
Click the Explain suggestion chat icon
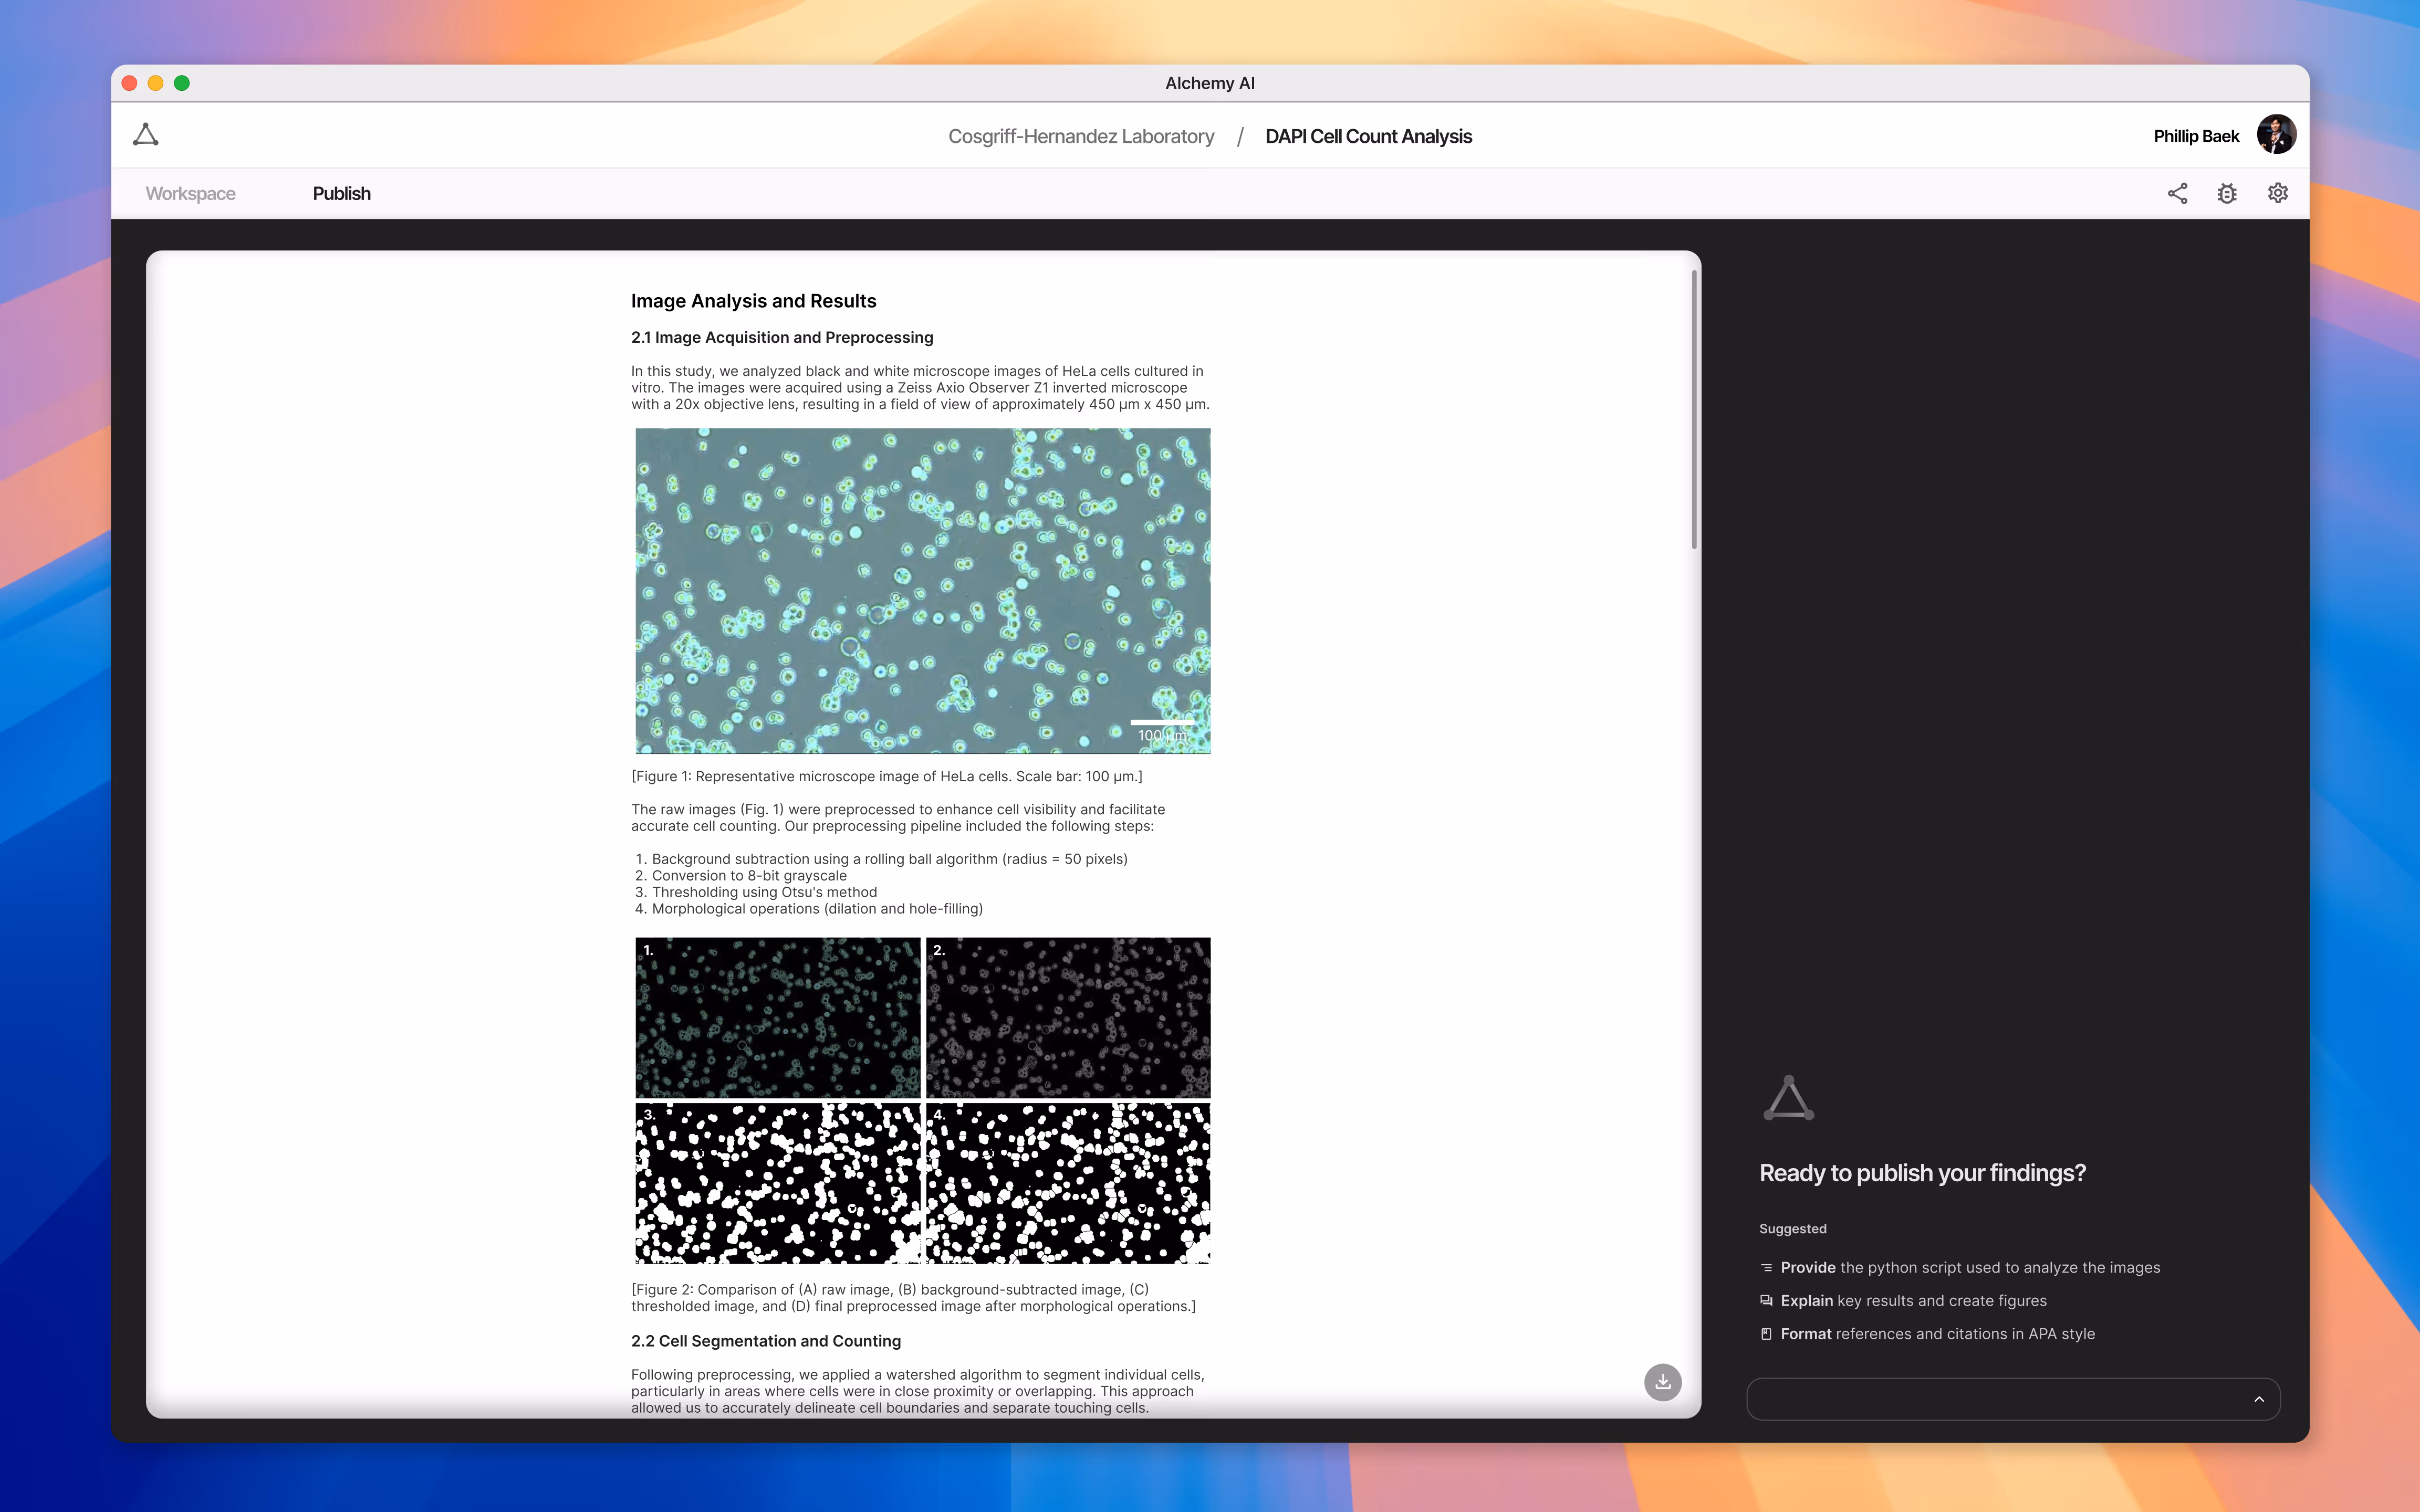(1766, 1301)
